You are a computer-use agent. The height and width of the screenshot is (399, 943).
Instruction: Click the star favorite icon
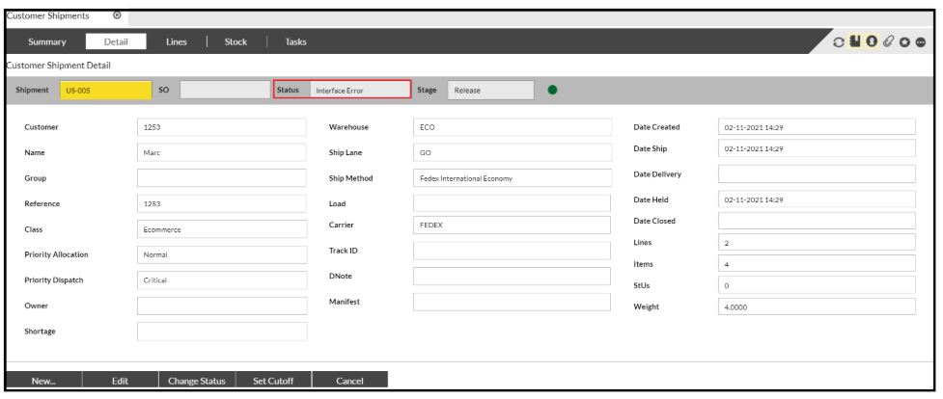pyautogui.click(x=904, y=42)
